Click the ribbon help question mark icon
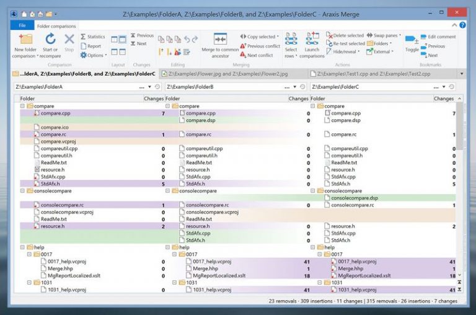The height and width of the screenshot is (315, 476). coord(462,25)
